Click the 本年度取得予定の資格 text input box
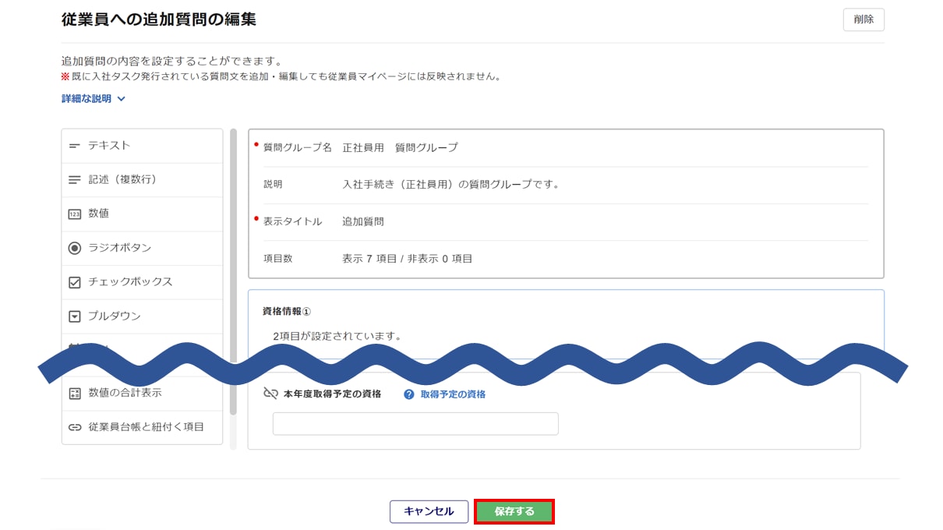This screenshot has width=943, height=530. pyautogui.click(x=415, y=424)
